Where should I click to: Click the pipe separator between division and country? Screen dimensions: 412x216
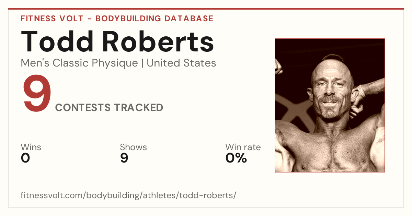(x=142, y=63)
